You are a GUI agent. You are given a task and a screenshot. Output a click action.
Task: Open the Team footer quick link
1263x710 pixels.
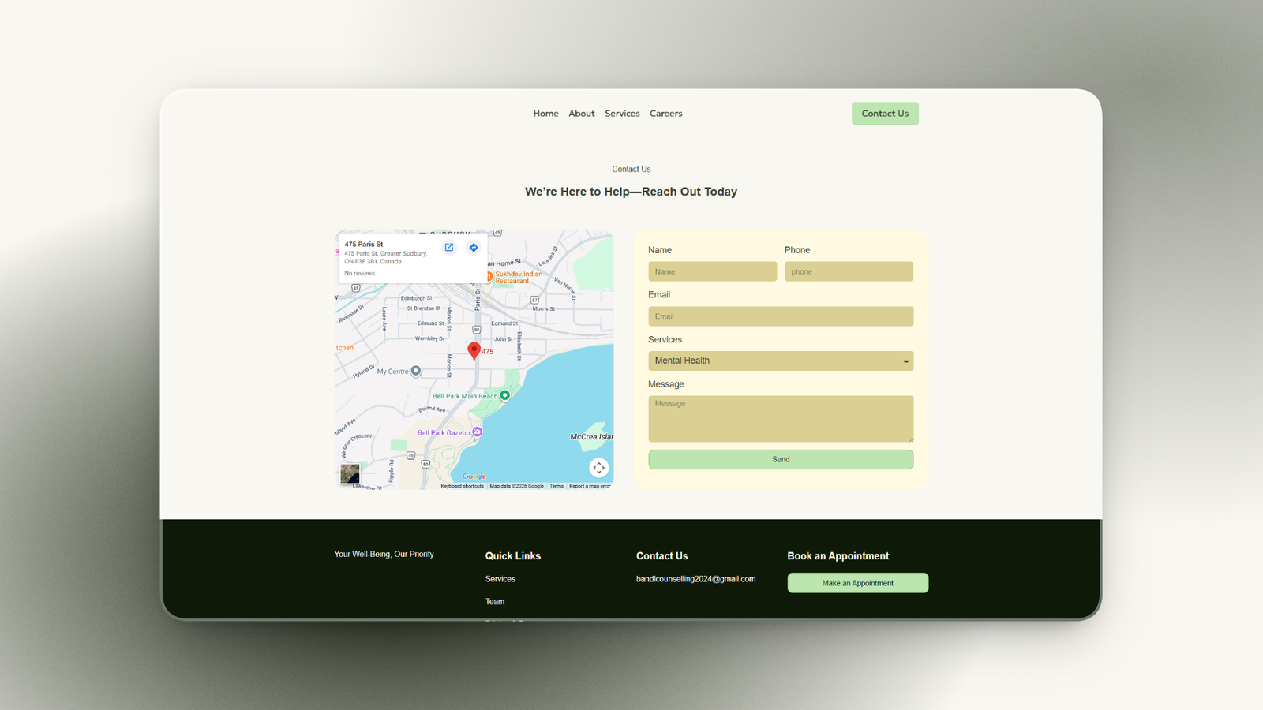495,602
